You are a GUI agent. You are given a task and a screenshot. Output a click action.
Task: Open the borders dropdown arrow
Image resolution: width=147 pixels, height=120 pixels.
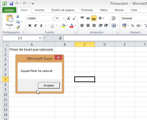pyautogui.click(x=56, y=26)
